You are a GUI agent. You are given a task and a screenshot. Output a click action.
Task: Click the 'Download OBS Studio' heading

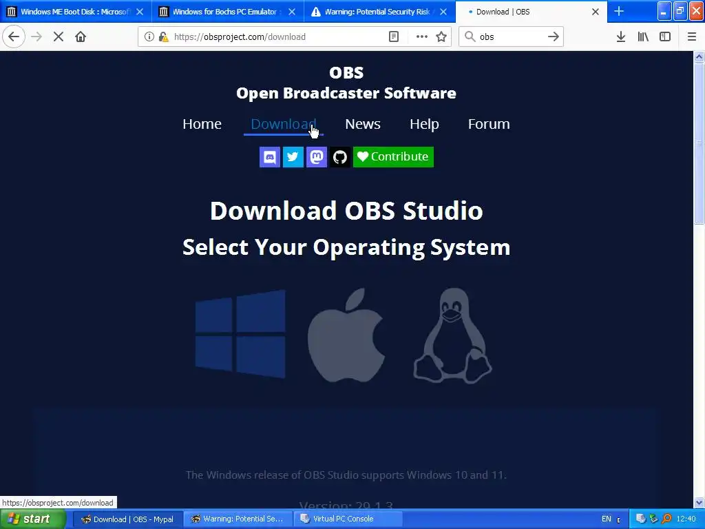point(346,210)
